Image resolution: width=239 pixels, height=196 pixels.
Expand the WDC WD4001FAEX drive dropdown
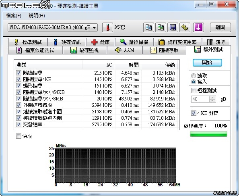53,27
